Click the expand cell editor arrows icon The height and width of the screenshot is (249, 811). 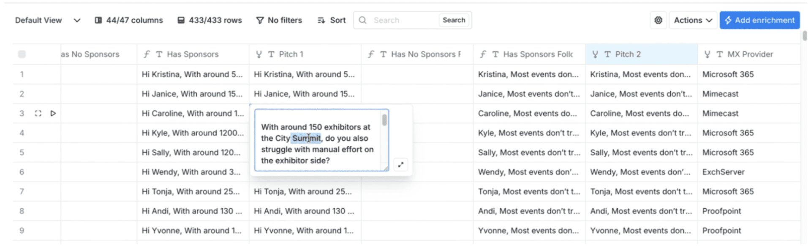(x=400, y=165)
